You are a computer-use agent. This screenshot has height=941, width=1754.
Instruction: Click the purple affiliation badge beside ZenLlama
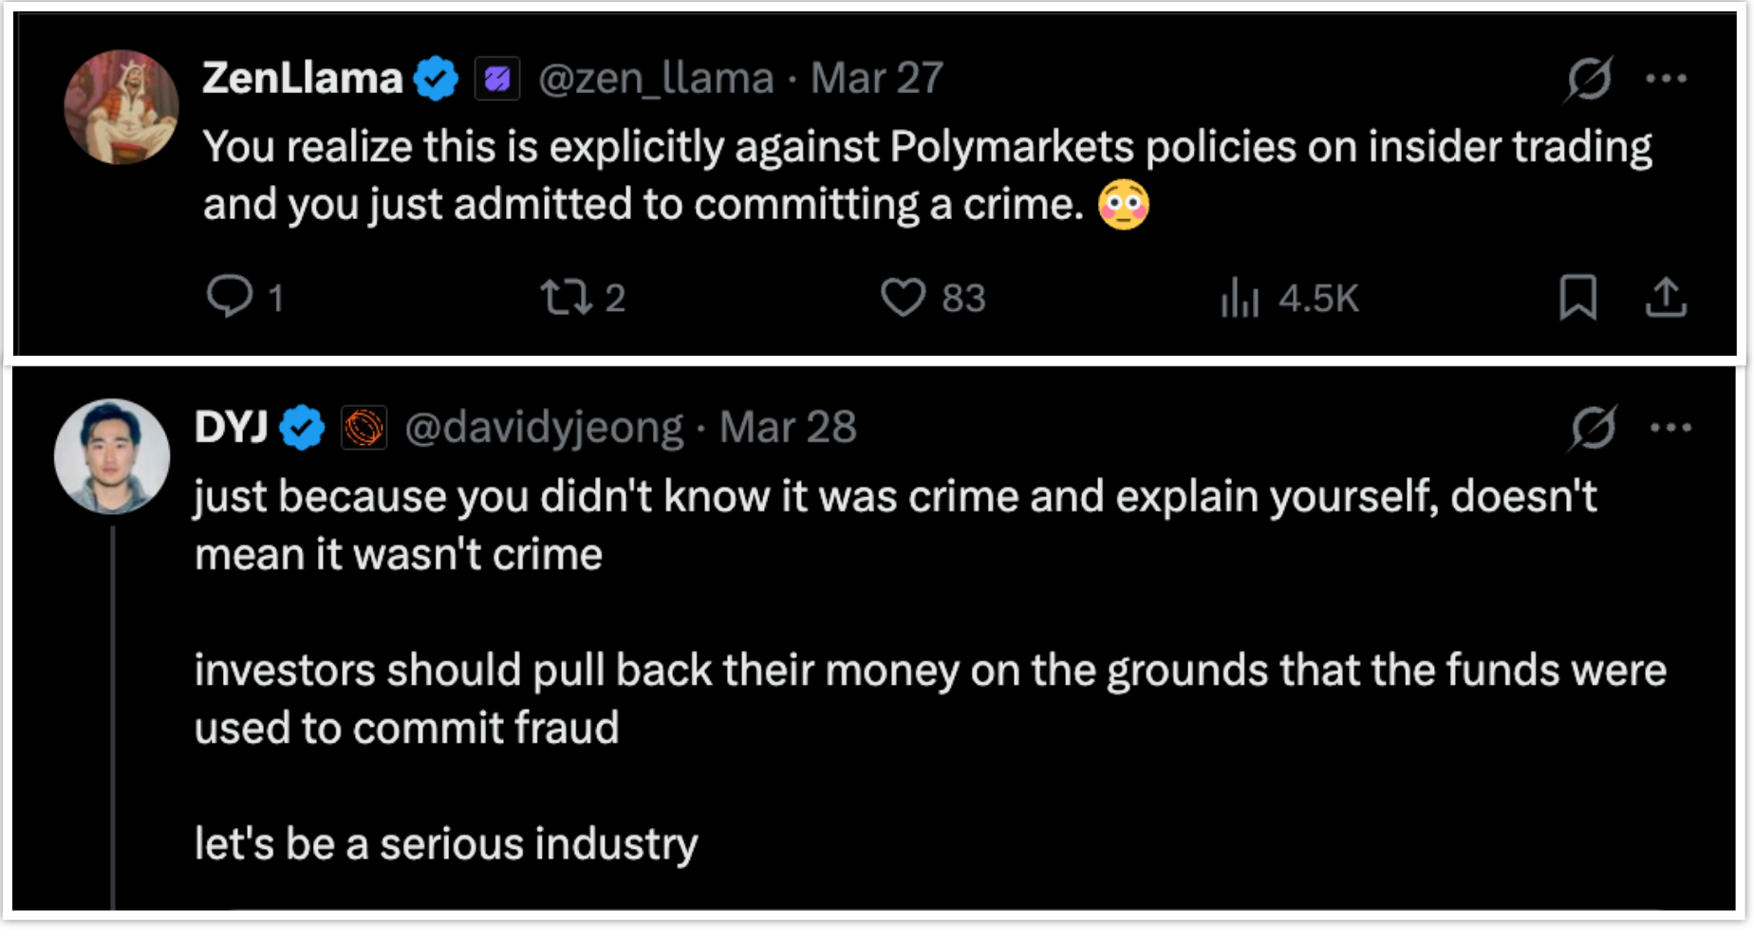(x=497, y=79)
